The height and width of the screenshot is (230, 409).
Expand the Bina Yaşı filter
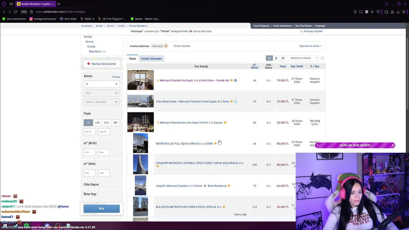[90, 194]
